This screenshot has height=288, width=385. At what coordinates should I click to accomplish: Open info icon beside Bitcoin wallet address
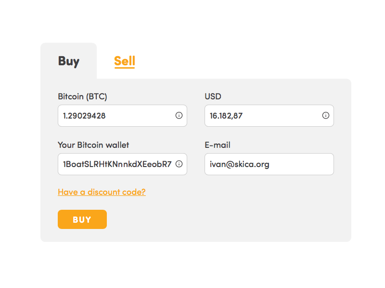[x=179, y=164]
